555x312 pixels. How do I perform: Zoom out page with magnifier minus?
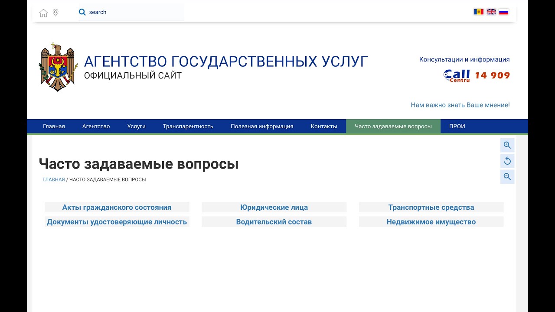507,177
